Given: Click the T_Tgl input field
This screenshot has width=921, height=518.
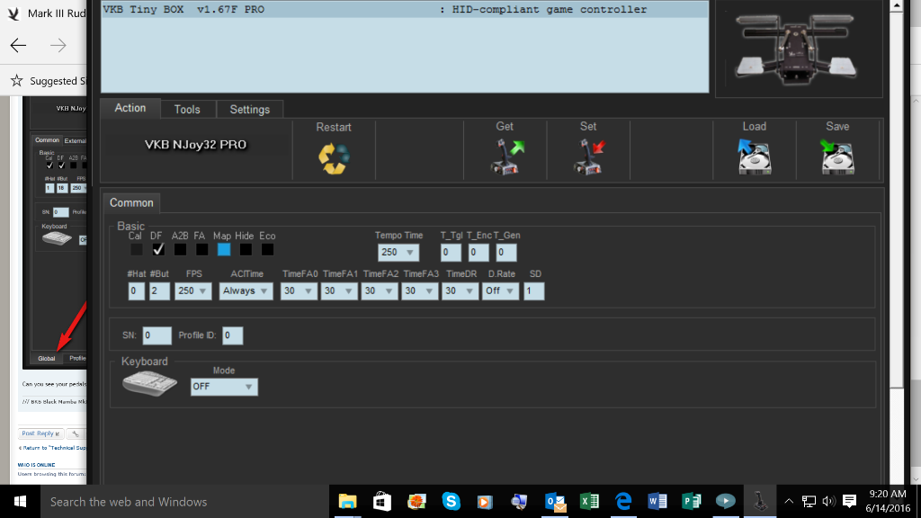Looking at the screenshot, I should (x=451, y=253).
